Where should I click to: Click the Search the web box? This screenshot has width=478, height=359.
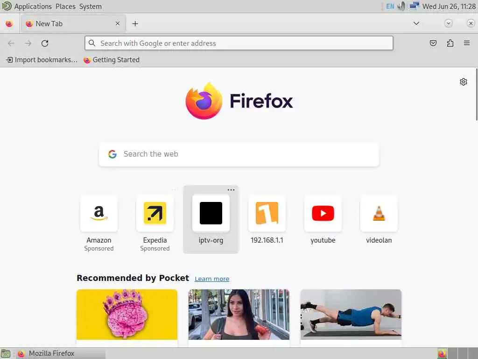click(x=239, y=154)
